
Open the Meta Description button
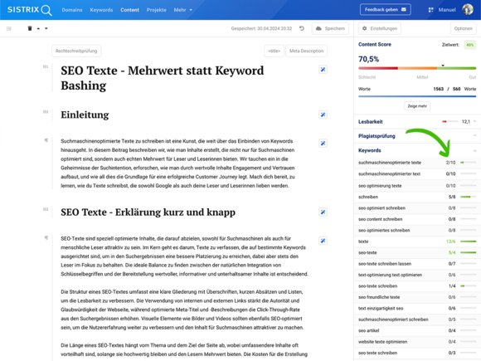coord(307,51)
